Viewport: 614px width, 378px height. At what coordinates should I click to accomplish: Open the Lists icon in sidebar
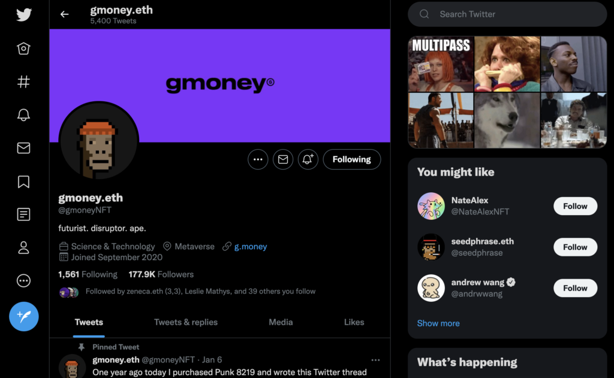pyautogui.click(x=23, y=214)
